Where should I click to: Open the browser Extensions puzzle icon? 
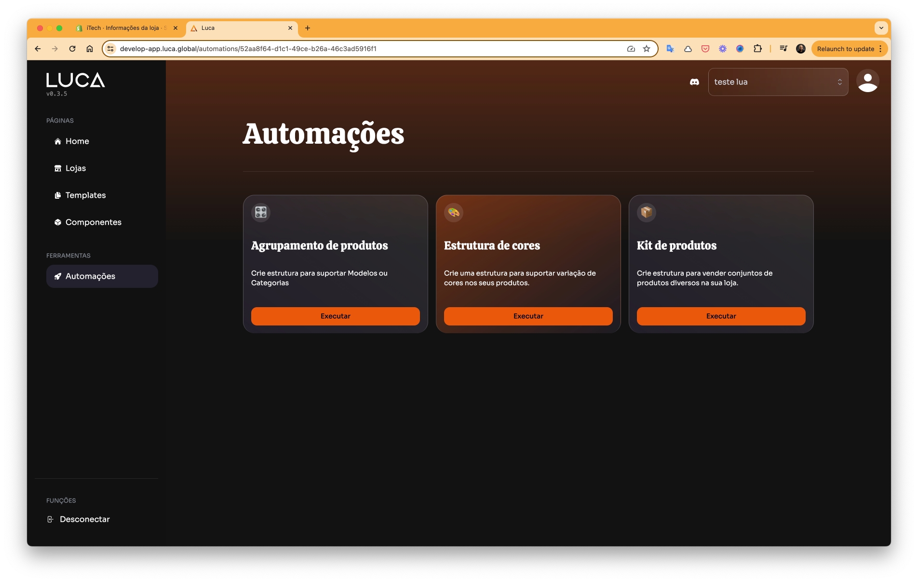point(757,49)
